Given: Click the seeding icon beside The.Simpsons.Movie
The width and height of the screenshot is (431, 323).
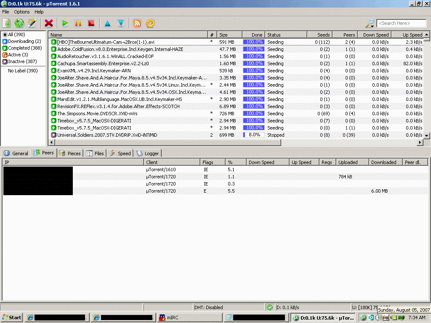Looking at the screenshot, I should 53,114.
